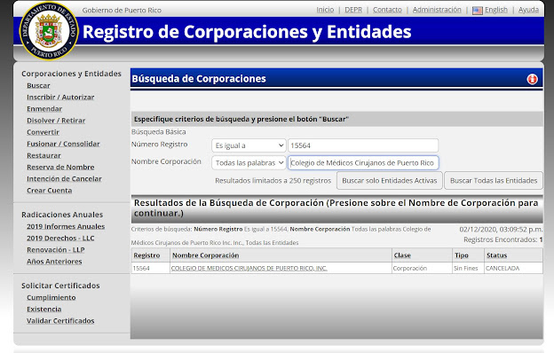Click the Registro de Corporaciones y Entidades title
This screenshot has width=554, height=353.
[247, 32]
